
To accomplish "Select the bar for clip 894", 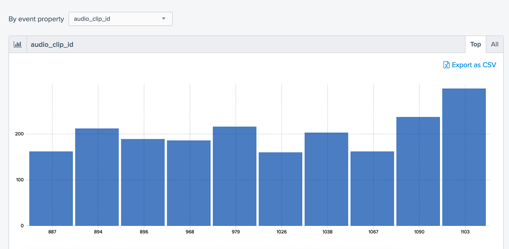I will point(97,177).
